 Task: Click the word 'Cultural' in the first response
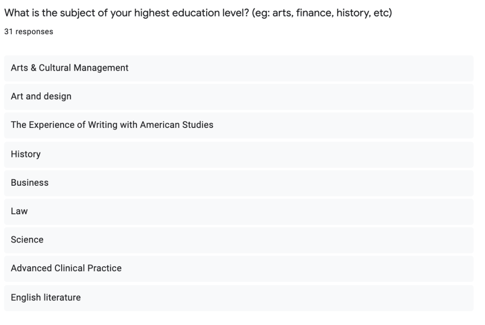55,68
